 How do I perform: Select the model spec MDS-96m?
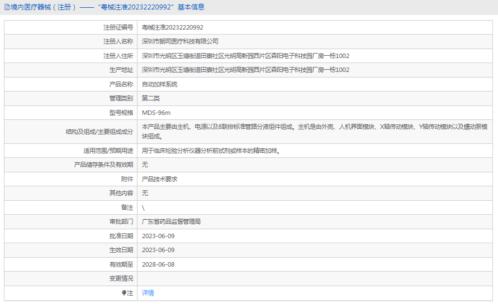pyautogui.click(x=156, y=113)
